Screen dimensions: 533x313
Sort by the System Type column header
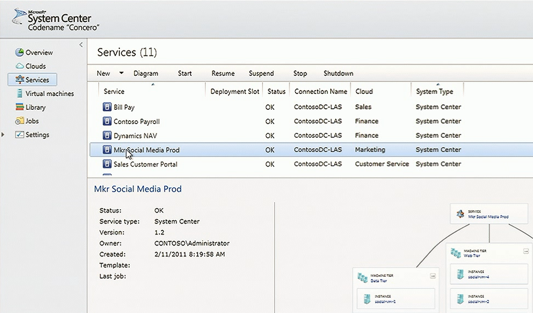(435, 91)
